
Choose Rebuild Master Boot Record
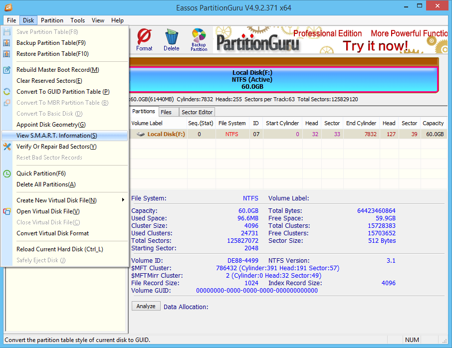click(x=57, y=70)
